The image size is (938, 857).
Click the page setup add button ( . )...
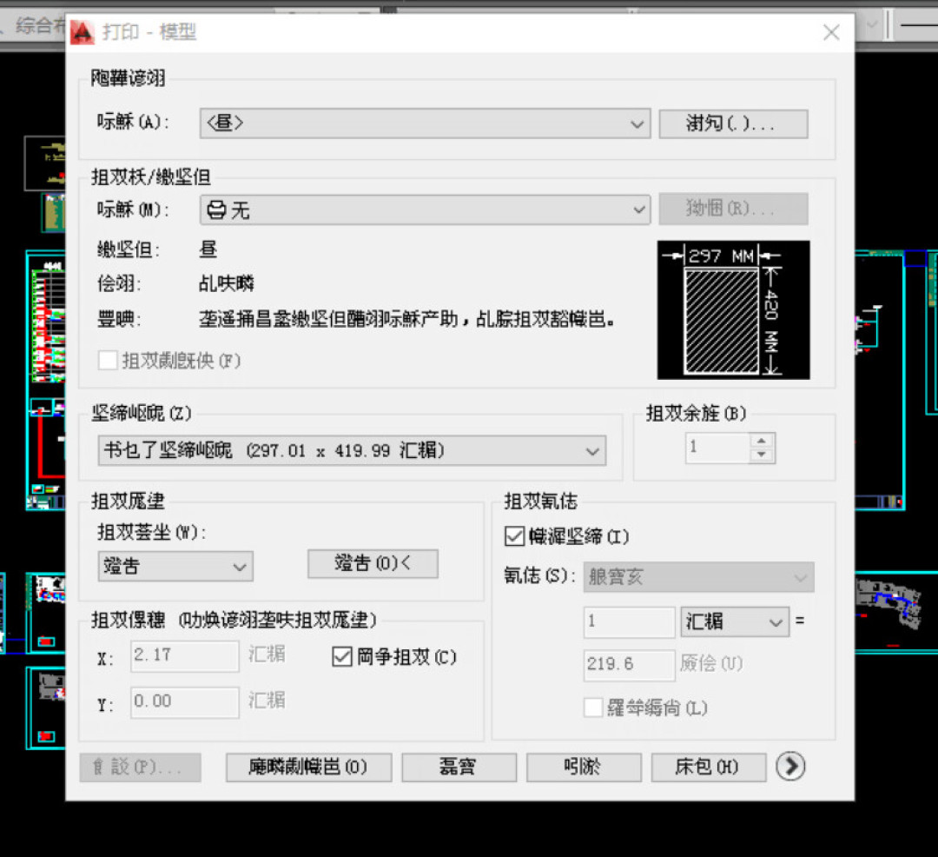point(733,124)
